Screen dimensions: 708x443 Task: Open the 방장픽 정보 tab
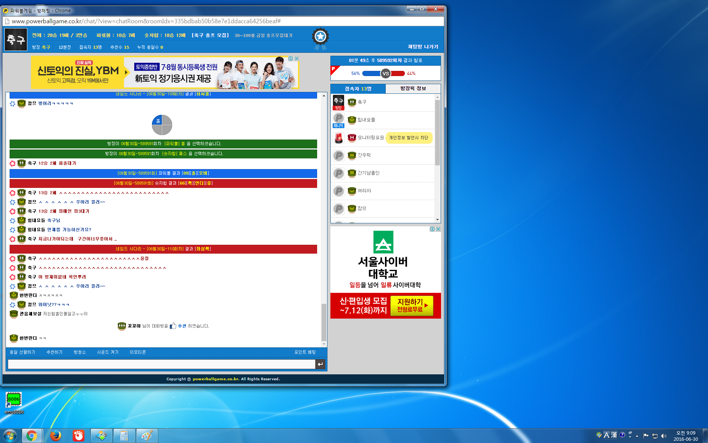point(413,89)
